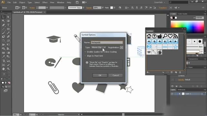Viewport: 207px width, 116px height.
Task: Click the new symbol icon in Symbols panel
Action: click(176, 72)
